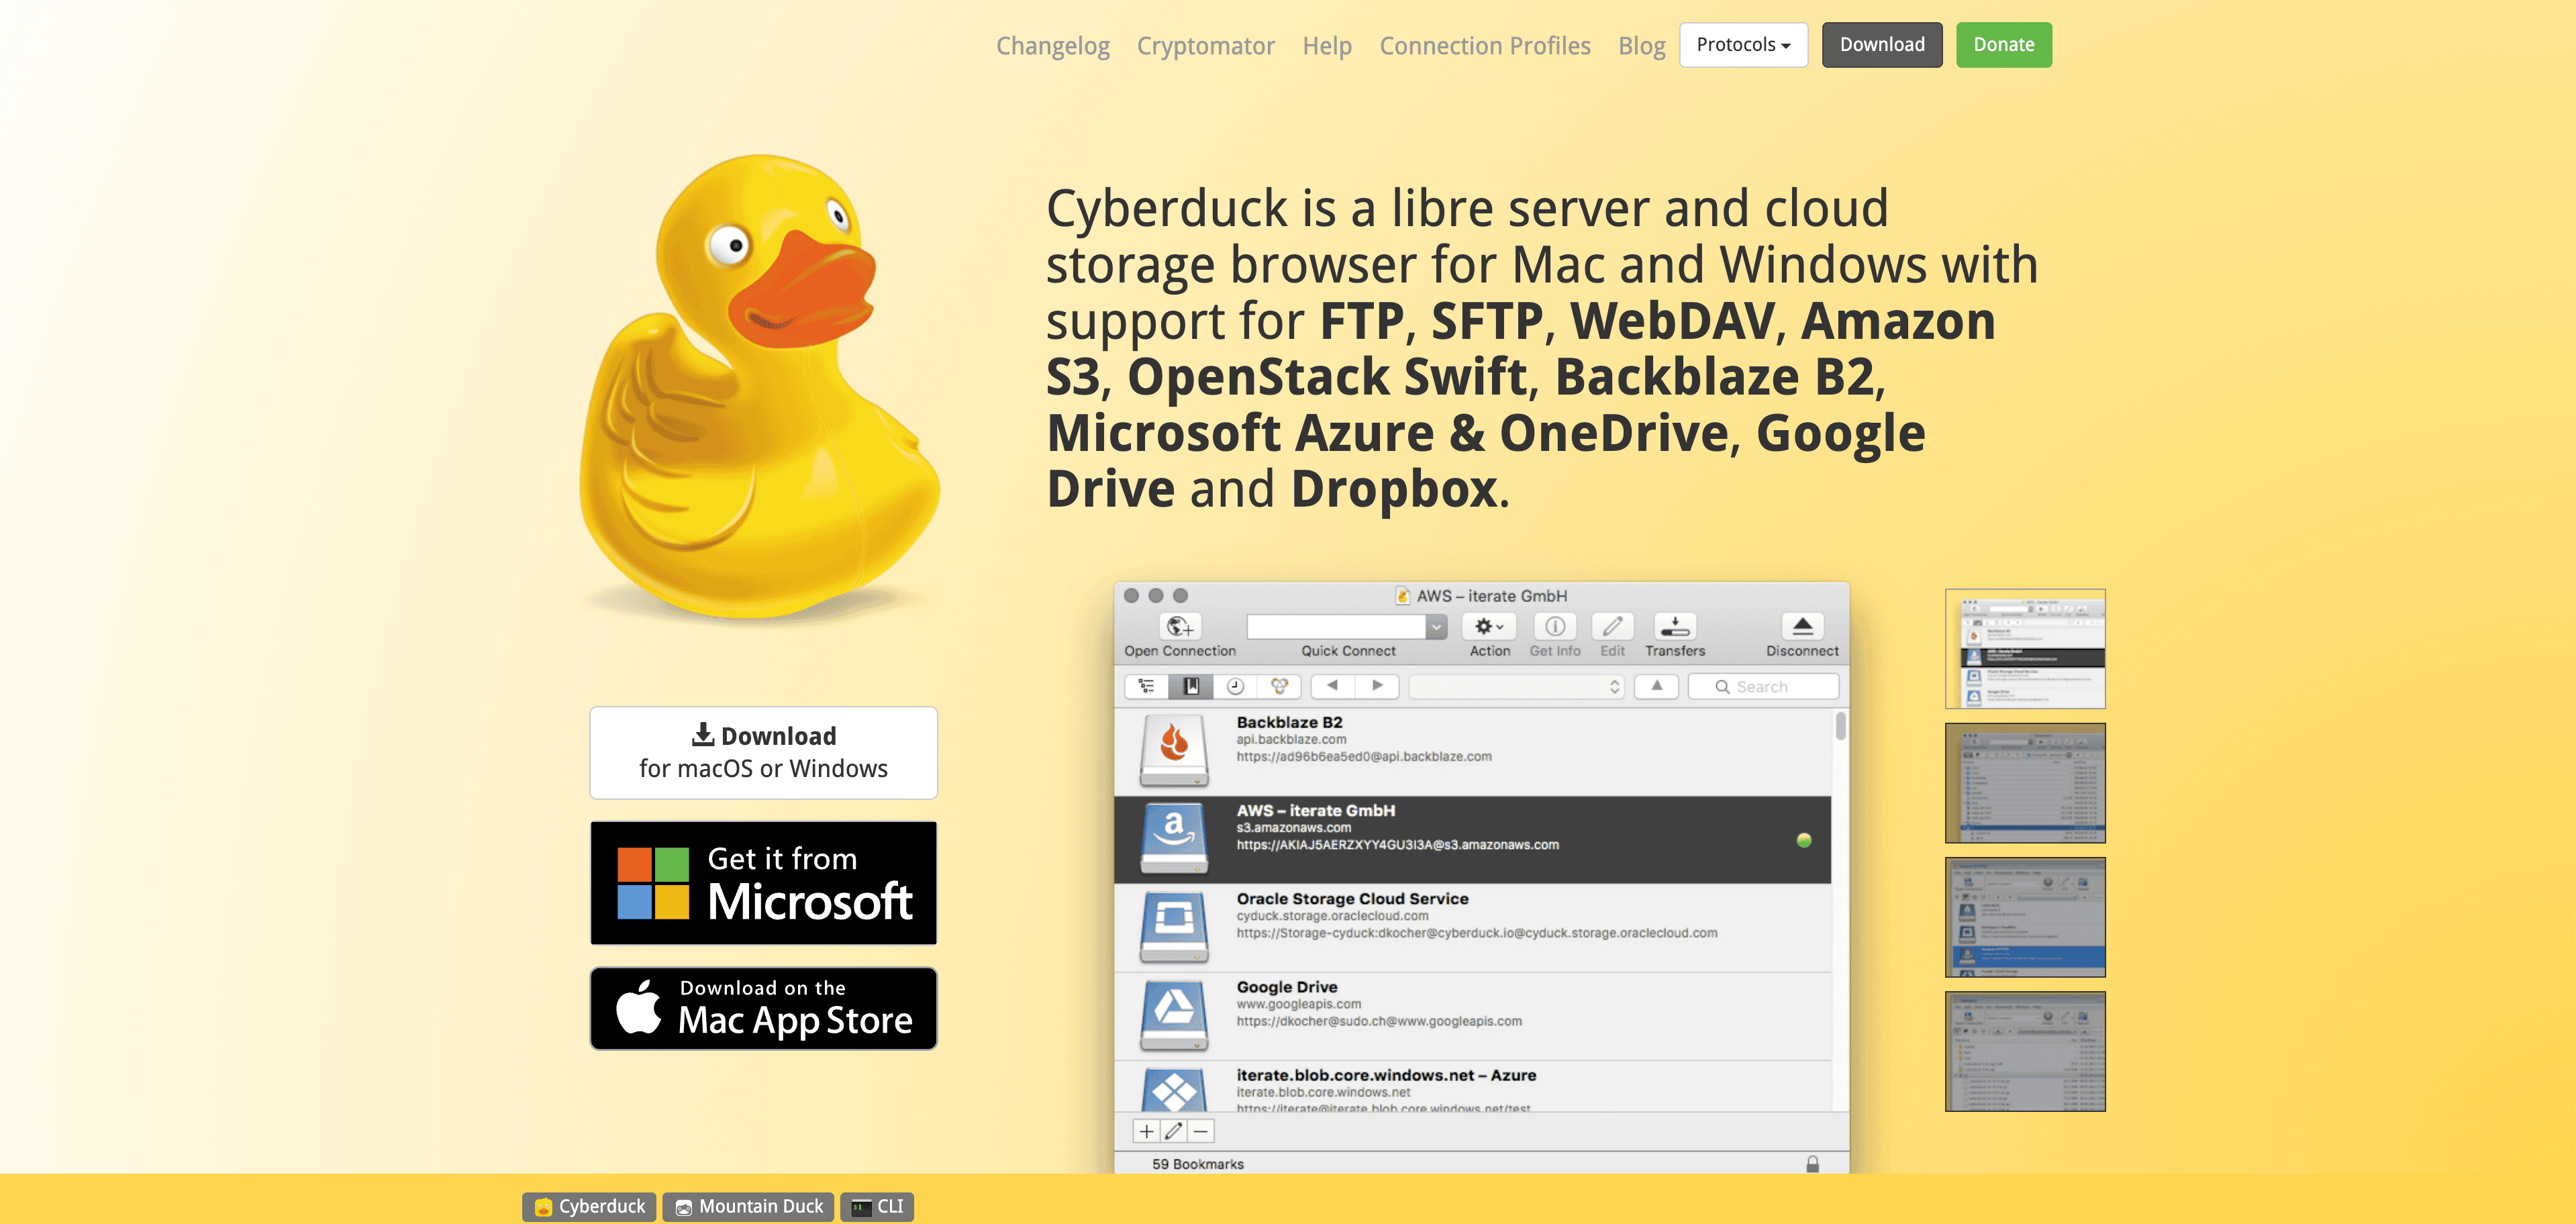Image resolution: width=2576 pixels, height=1224 pixels.
Task: Click Download on the Mac App Store badge
Action: click(x=763, y=1009)
